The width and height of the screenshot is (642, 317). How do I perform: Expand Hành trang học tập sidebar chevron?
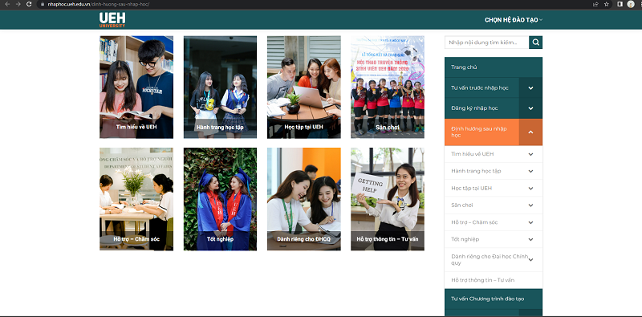530,171
